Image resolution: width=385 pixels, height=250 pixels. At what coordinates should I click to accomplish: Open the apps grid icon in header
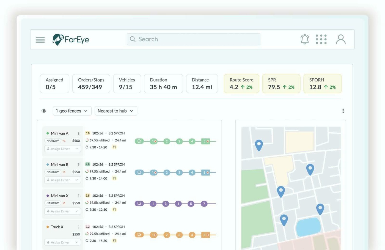pos(321,39)
